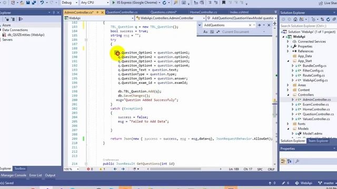The width and height of the screenshot is (337, 189).
Task: Click Sync with Active Document icon
Action: (322, 19)
